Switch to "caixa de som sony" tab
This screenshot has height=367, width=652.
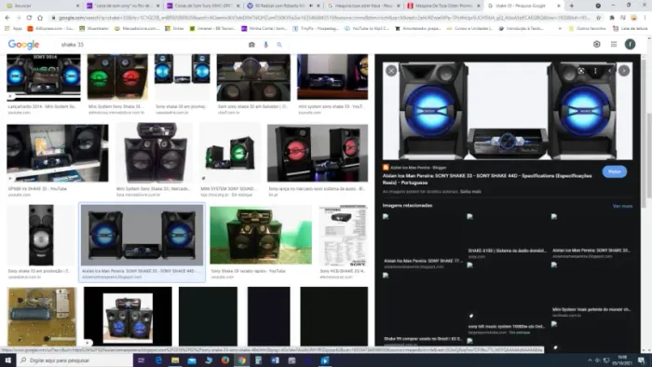click(123, 6)
